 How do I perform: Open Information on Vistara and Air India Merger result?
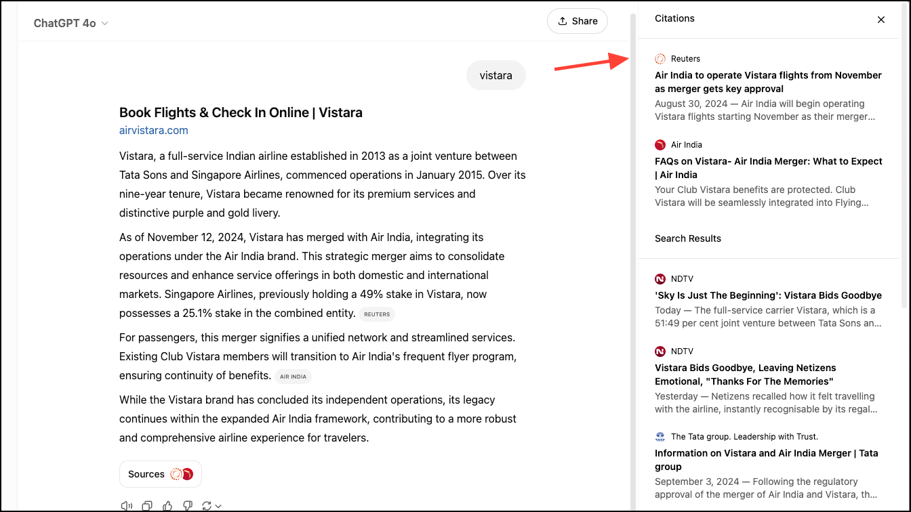[x=767, y=460]
